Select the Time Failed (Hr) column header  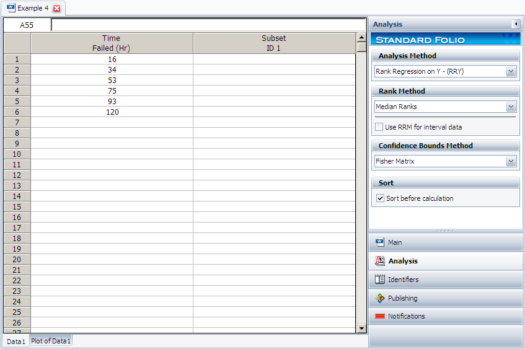click(x=112, y=43)
